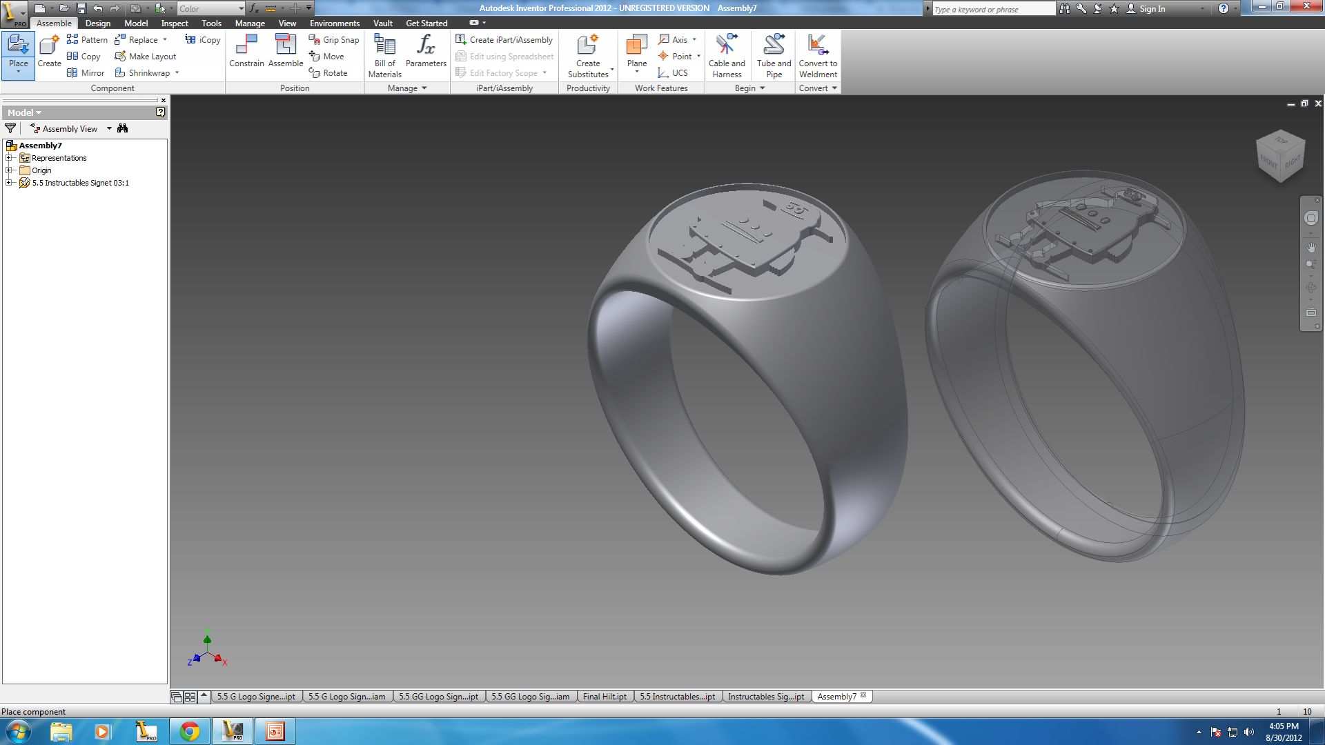Activate the Pattern component tool

[87, 39]
